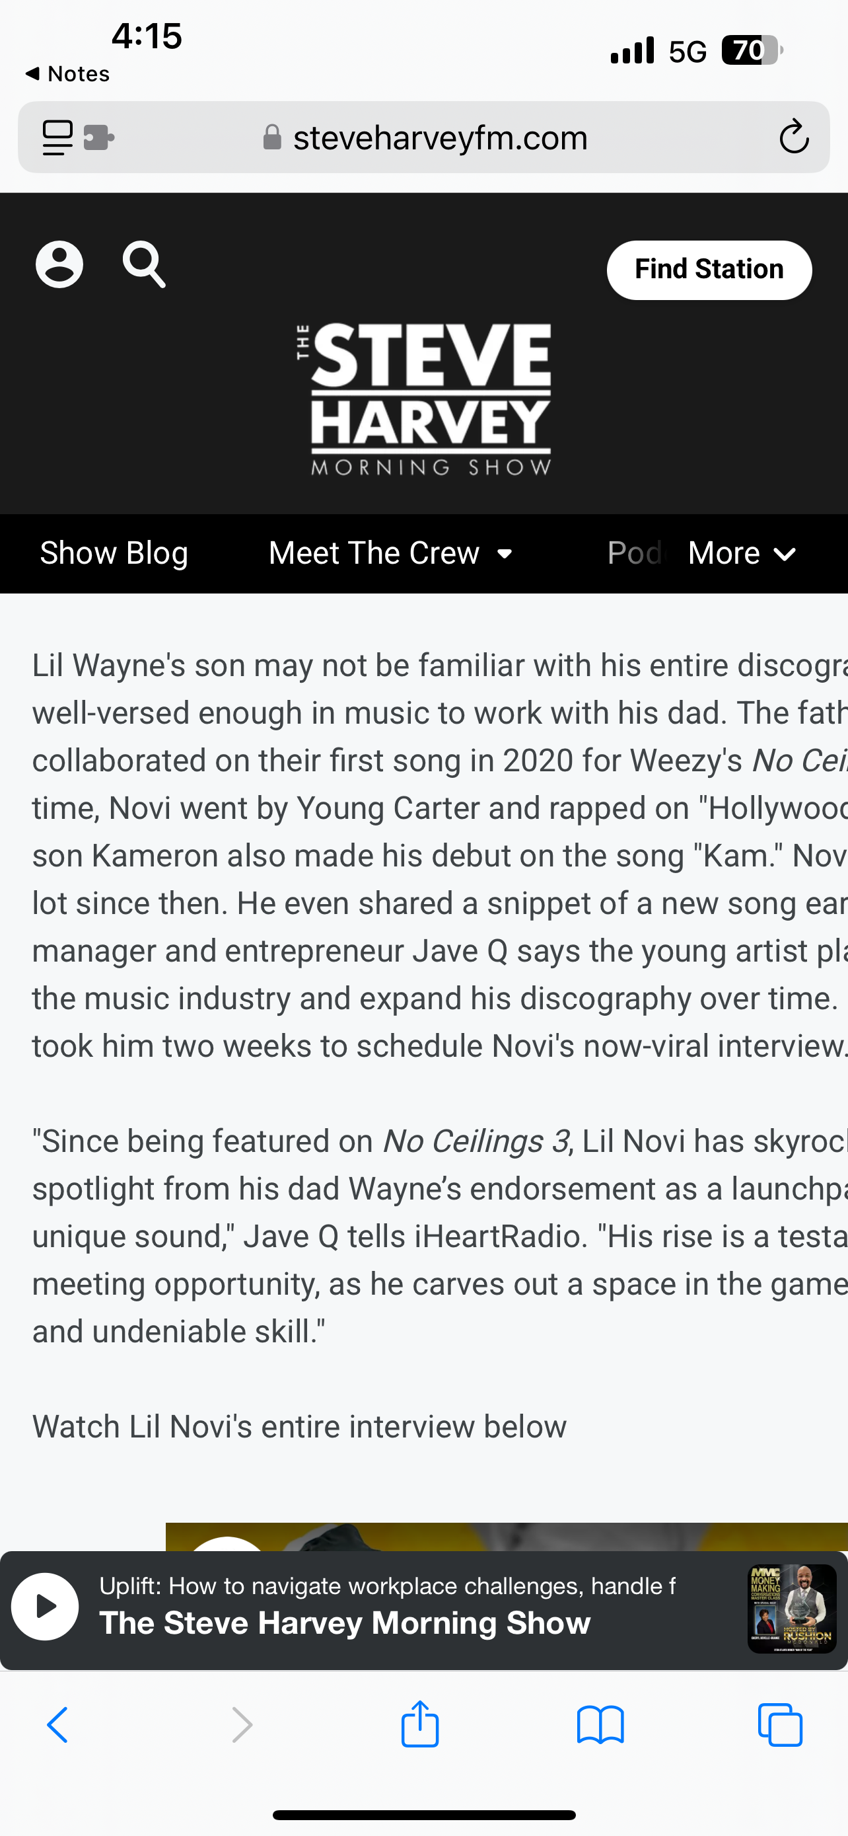Go back to previous page
Viewport: 848px width, 1836px height.
pyautogui.click(x=57, y=1725)
